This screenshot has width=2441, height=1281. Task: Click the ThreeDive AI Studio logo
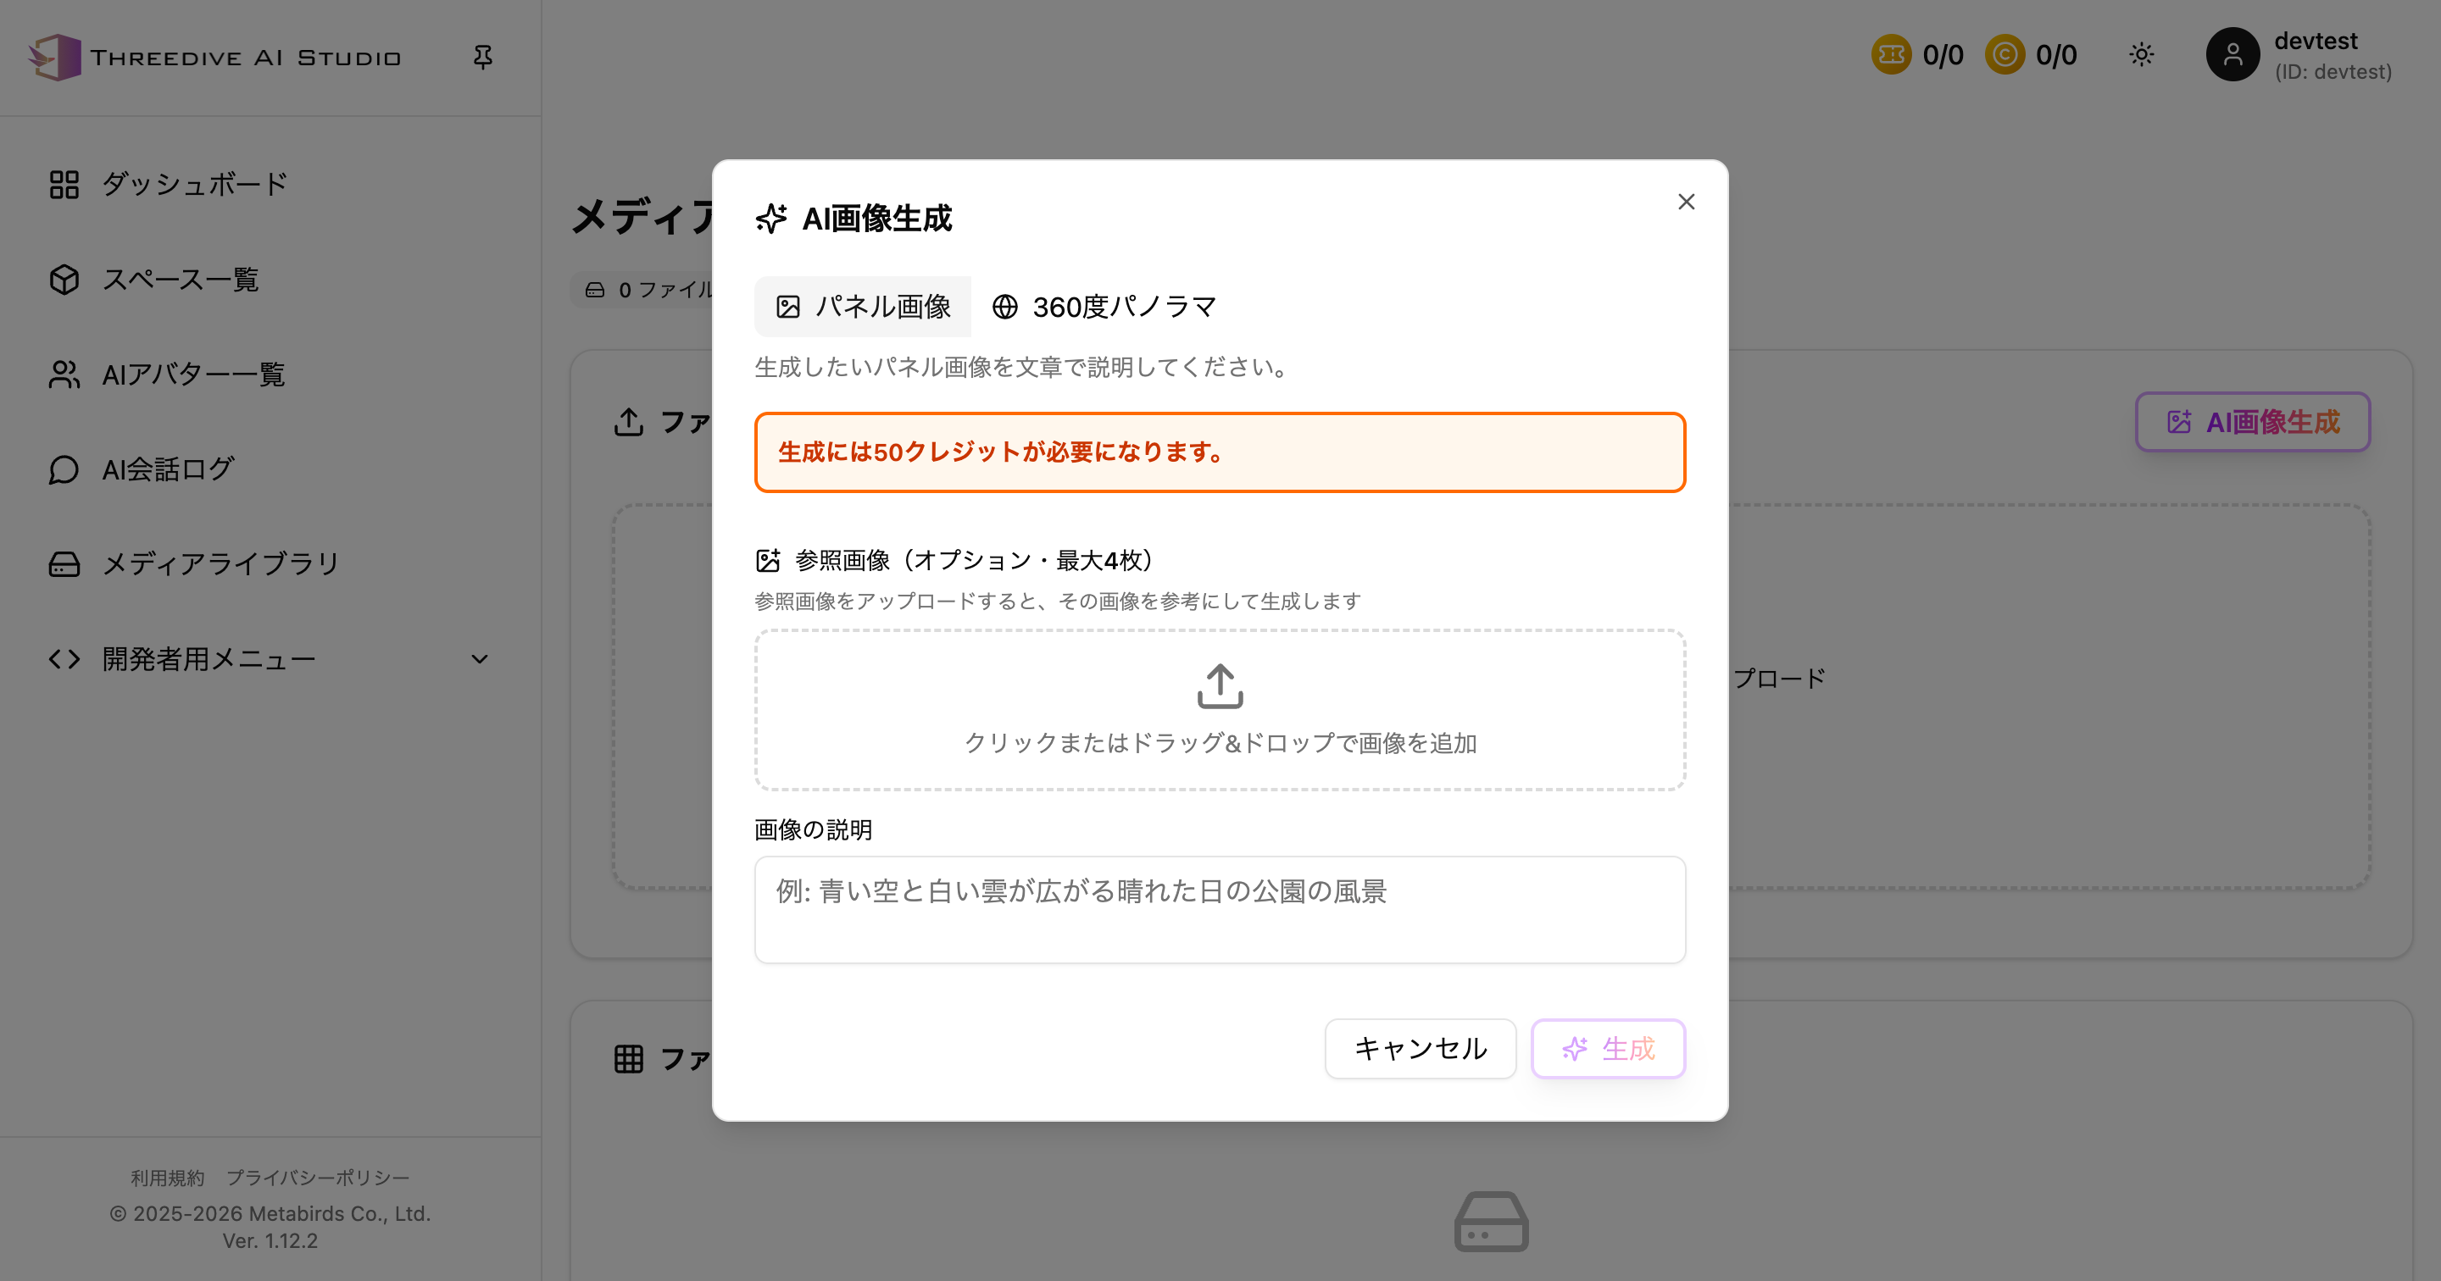[215, 58]
